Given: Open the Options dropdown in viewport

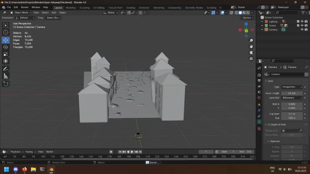Looking at the screenshot, I should (248, 18).
